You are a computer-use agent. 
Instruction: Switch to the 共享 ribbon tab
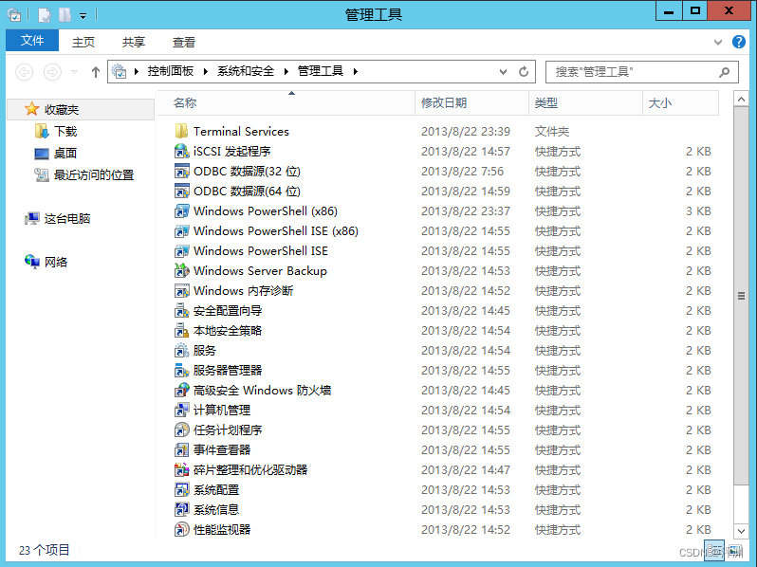point(134,43)
